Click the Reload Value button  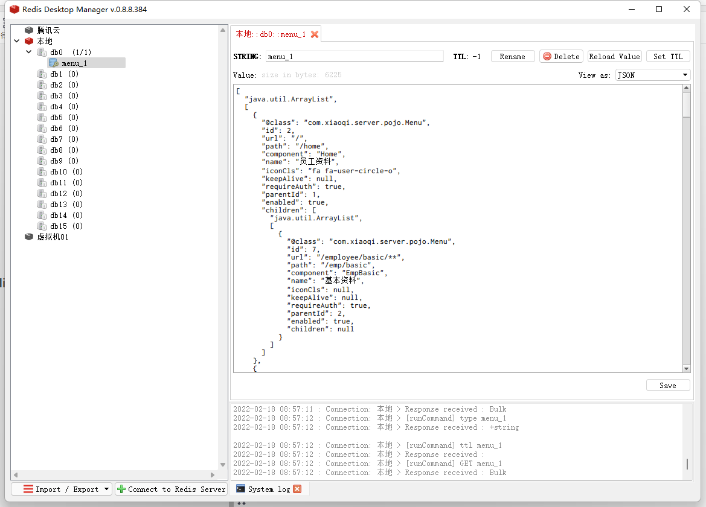click(x=614, y=56)
